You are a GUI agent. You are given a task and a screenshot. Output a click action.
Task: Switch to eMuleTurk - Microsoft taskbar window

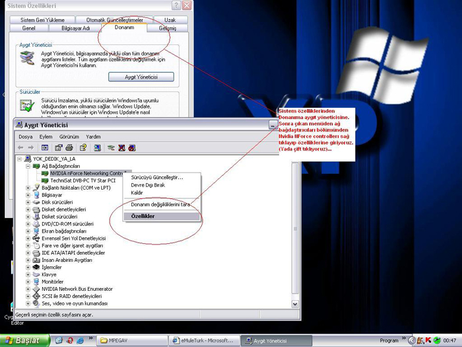[x=204, y=340]
